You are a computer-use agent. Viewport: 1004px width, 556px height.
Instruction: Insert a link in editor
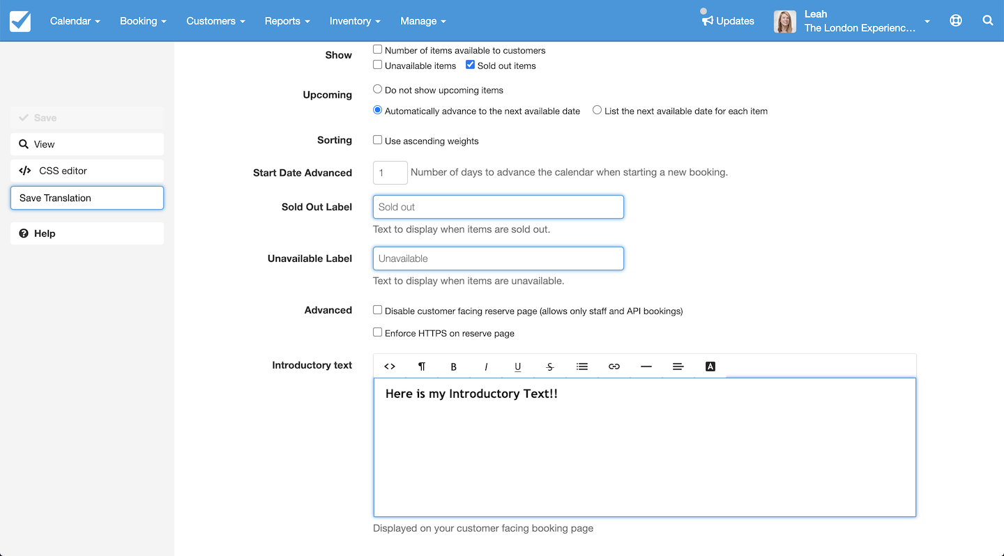coord(614,366)
